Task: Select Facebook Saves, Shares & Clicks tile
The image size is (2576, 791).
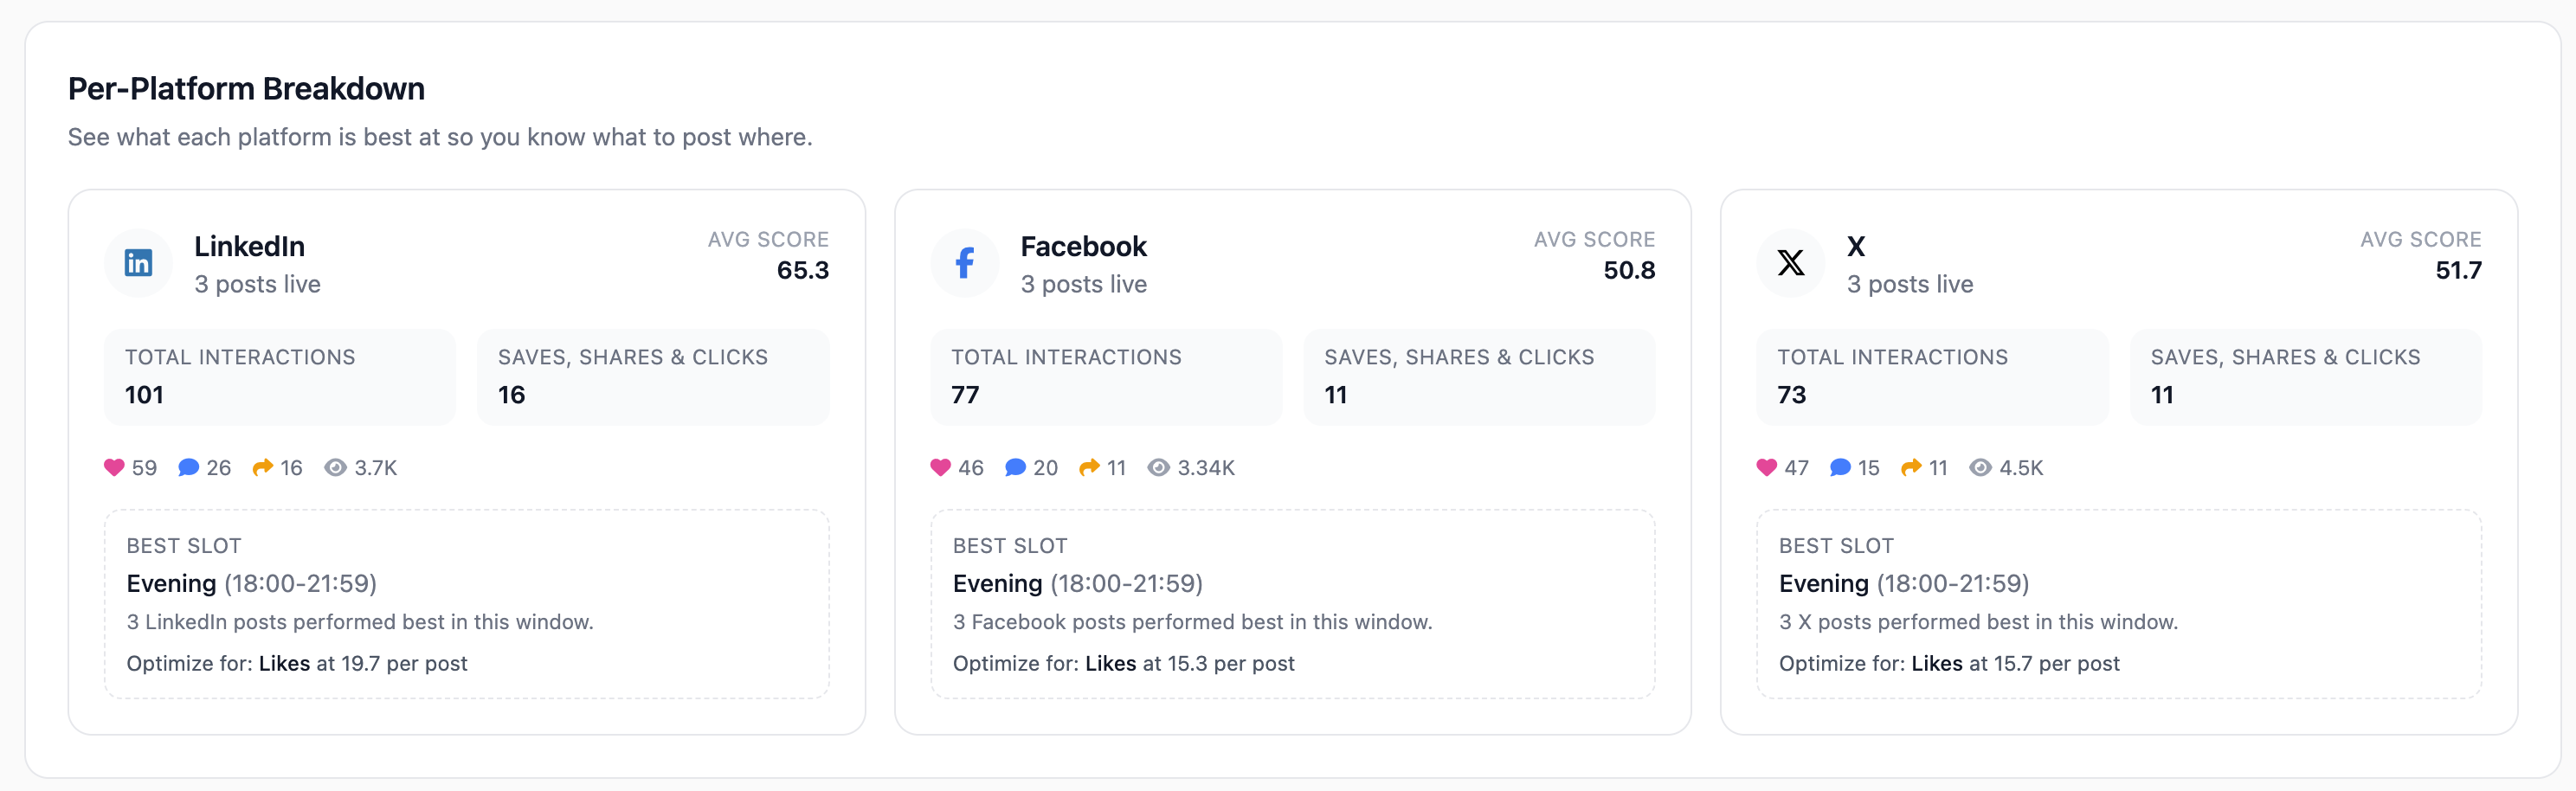Action: [1479, 377]
